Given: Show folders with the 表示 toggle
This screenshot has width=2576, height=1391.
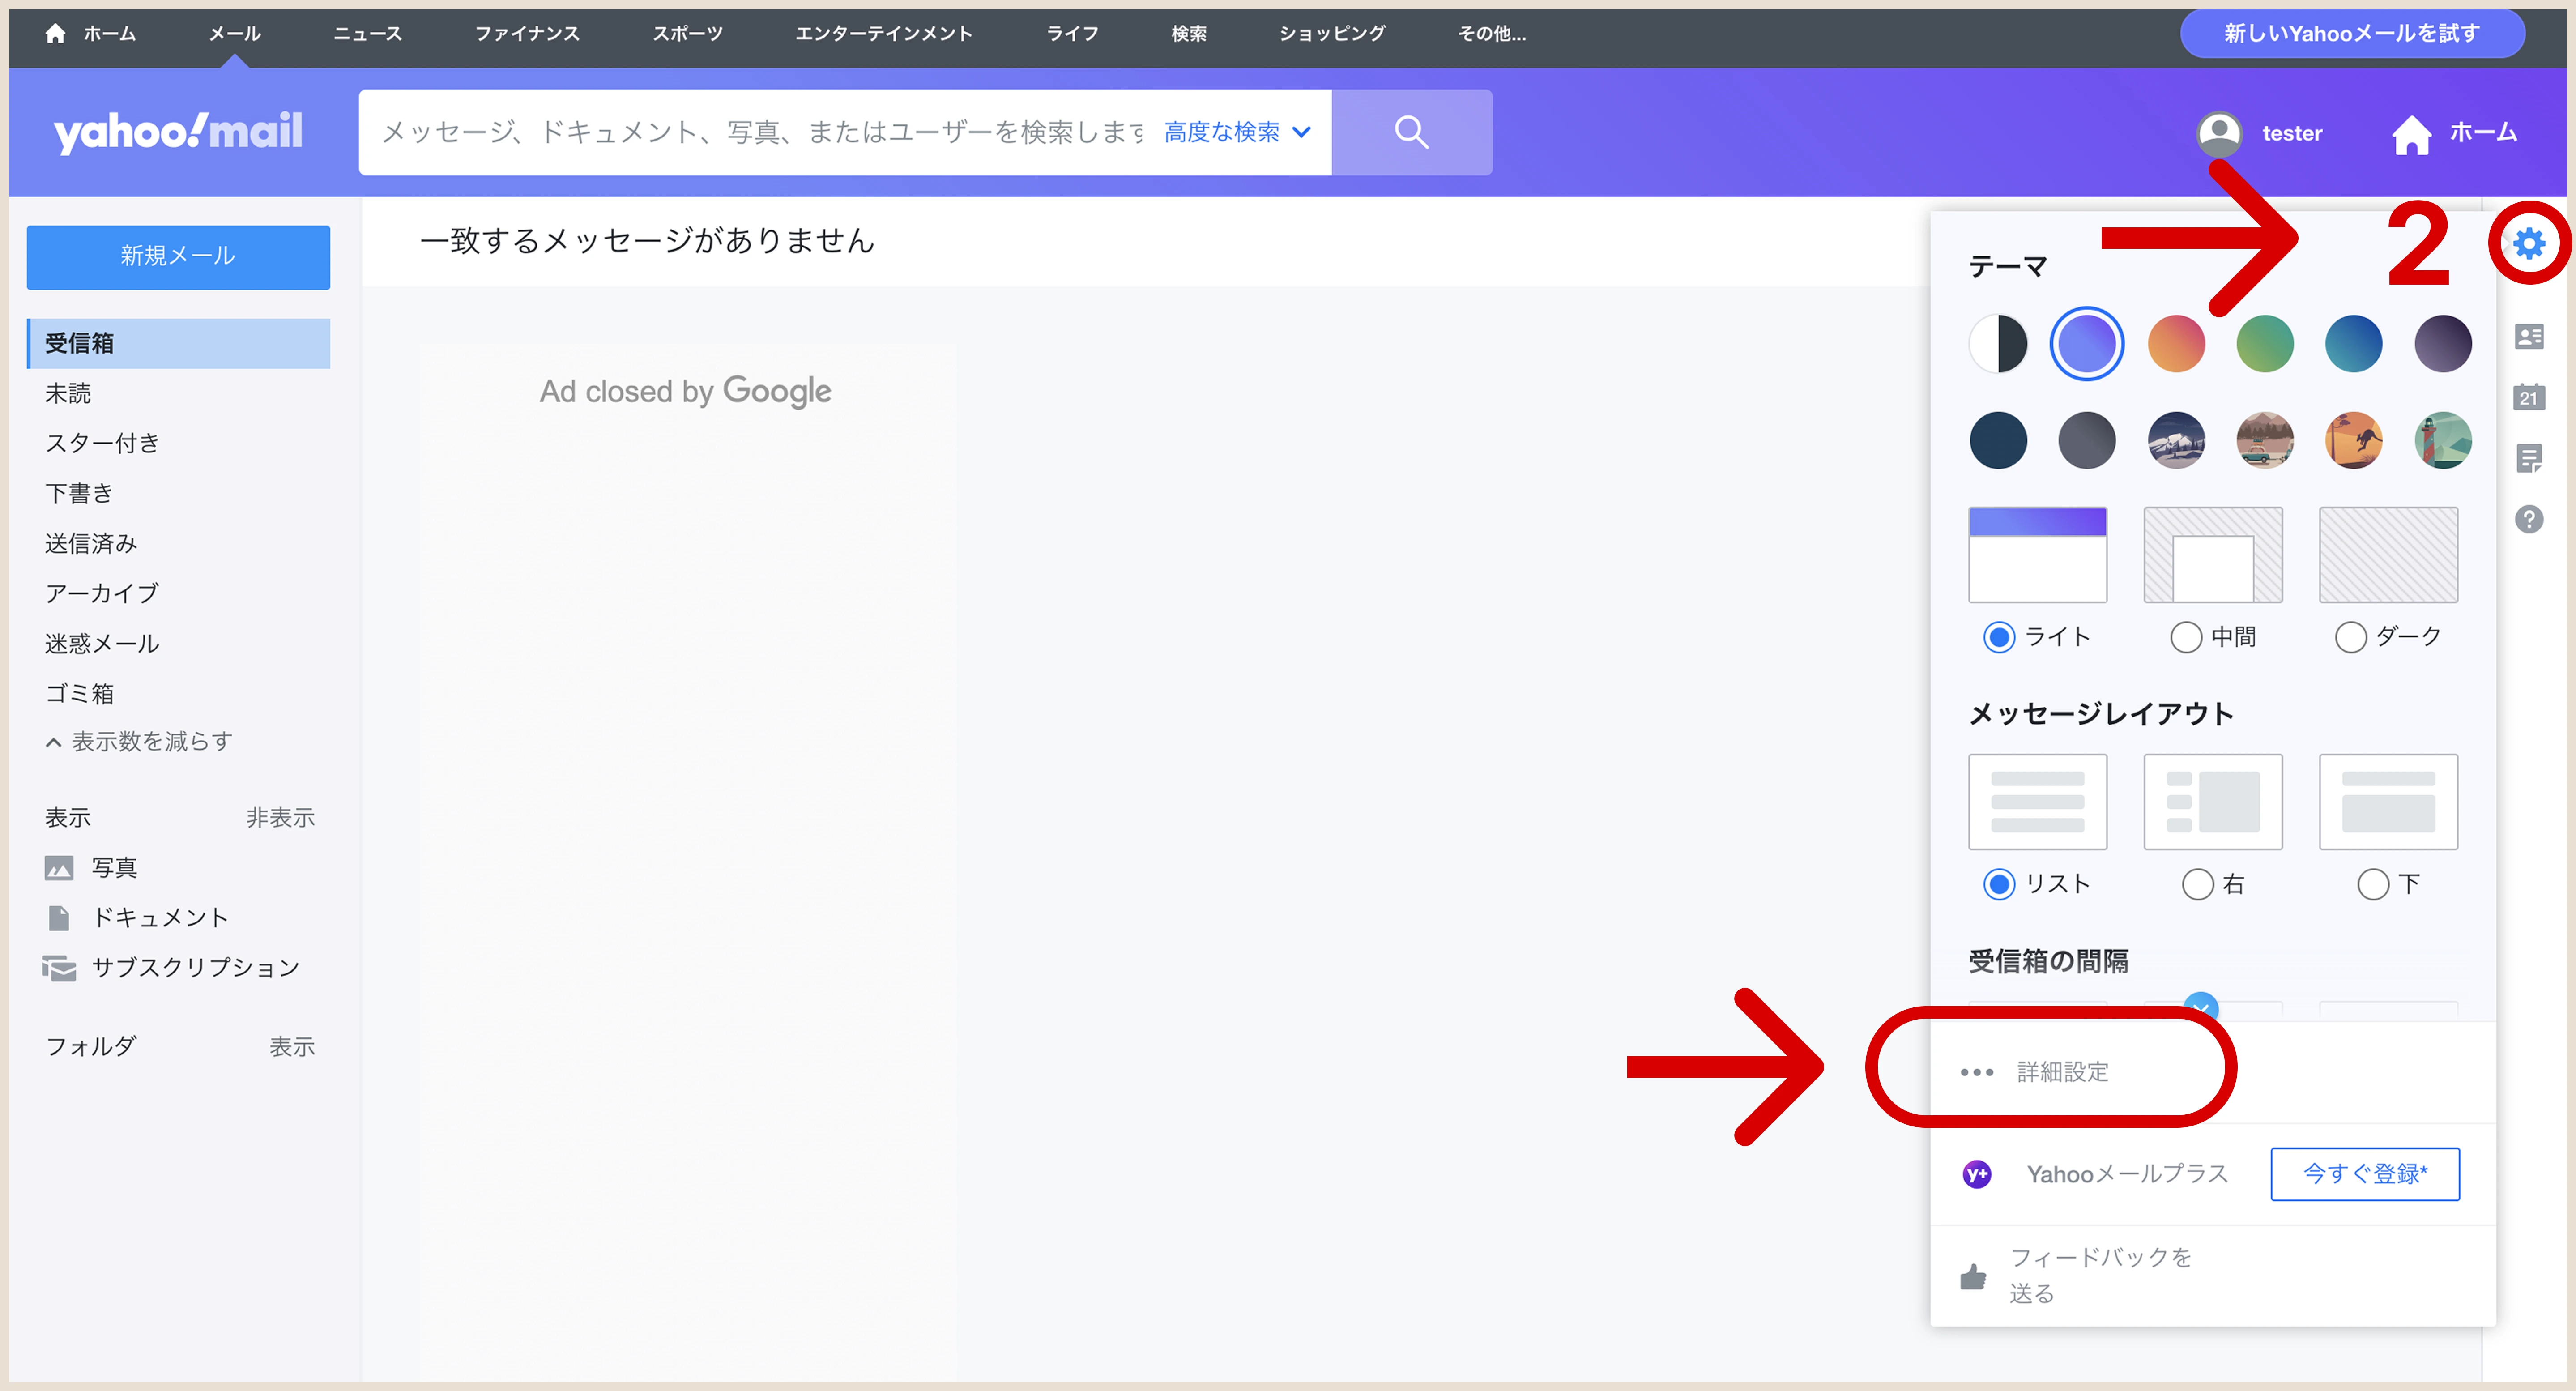Looking at the screenshot, I should click(x=292, y=1047).
